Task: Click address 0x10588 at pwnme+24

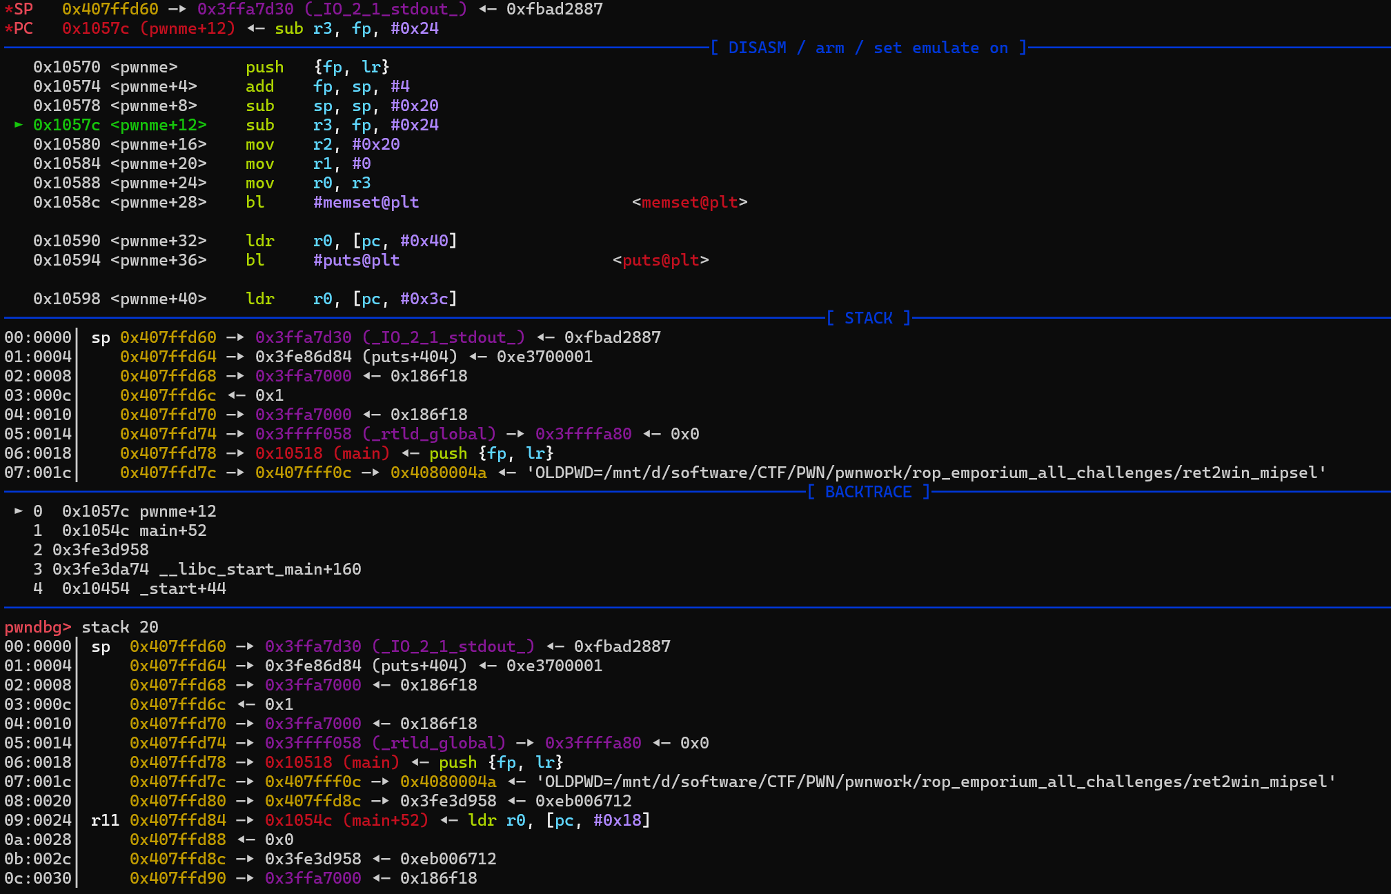Action: [x=67, y=183]
